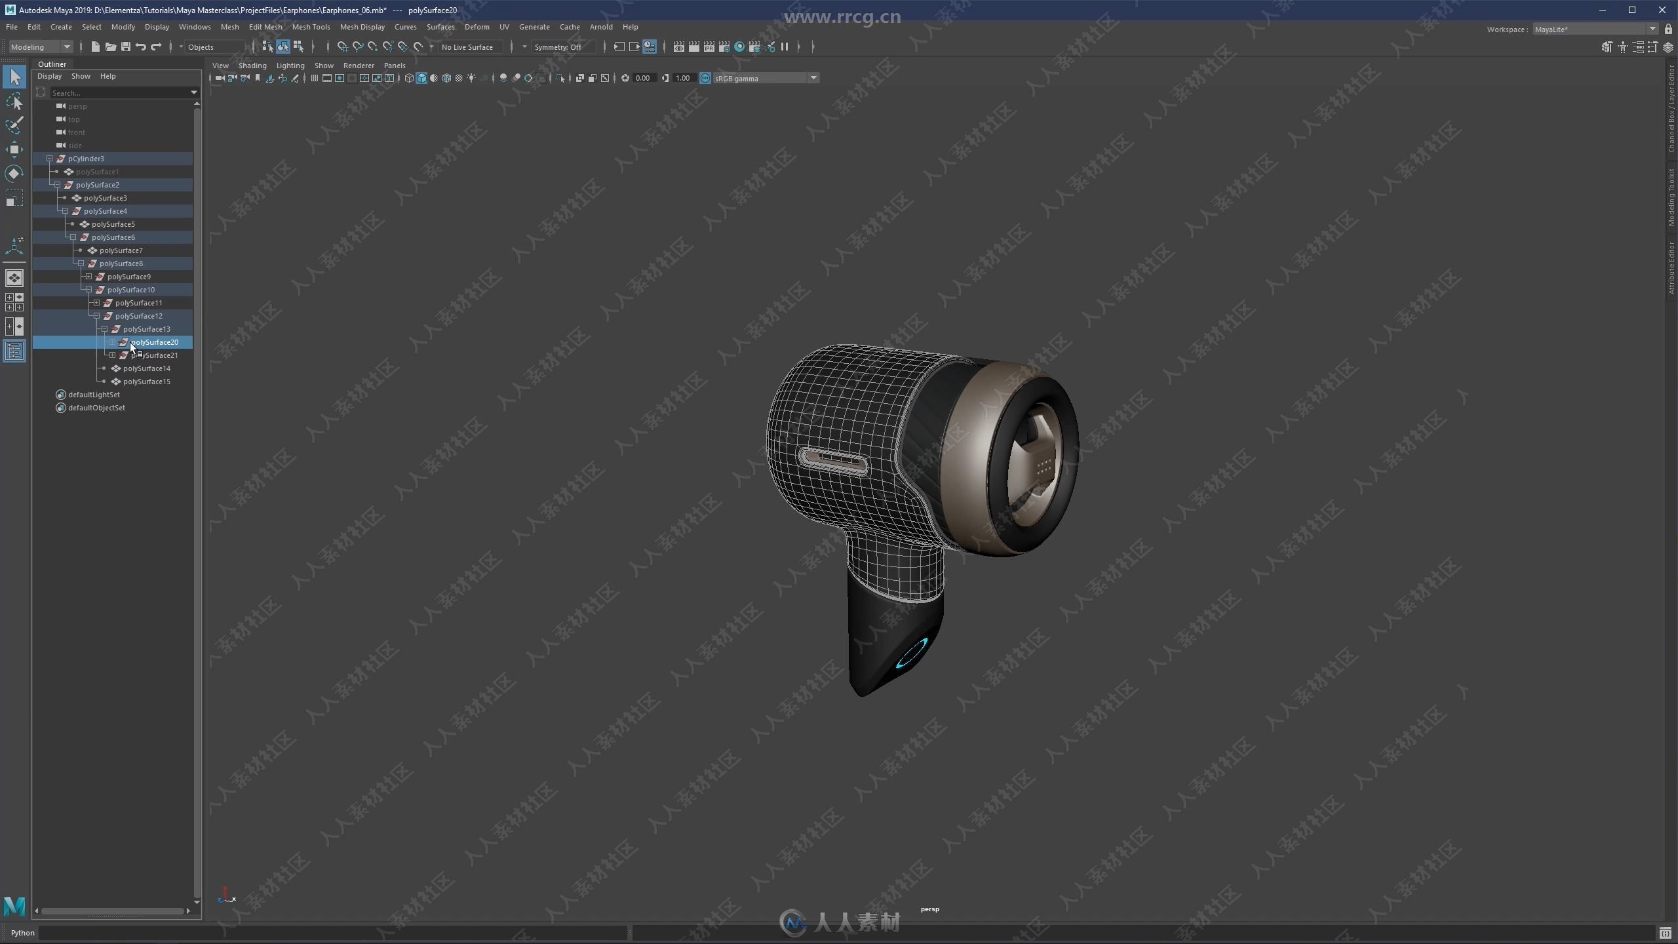Open a scene file
1678x944 pixels.
click(x=110, y=47)
